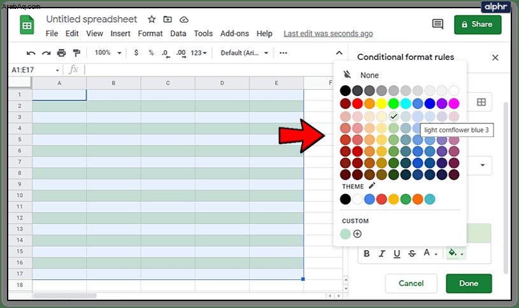This screenshot has height=308, width=519.
Task: Open the Edit menu
Action: [72, 34]
